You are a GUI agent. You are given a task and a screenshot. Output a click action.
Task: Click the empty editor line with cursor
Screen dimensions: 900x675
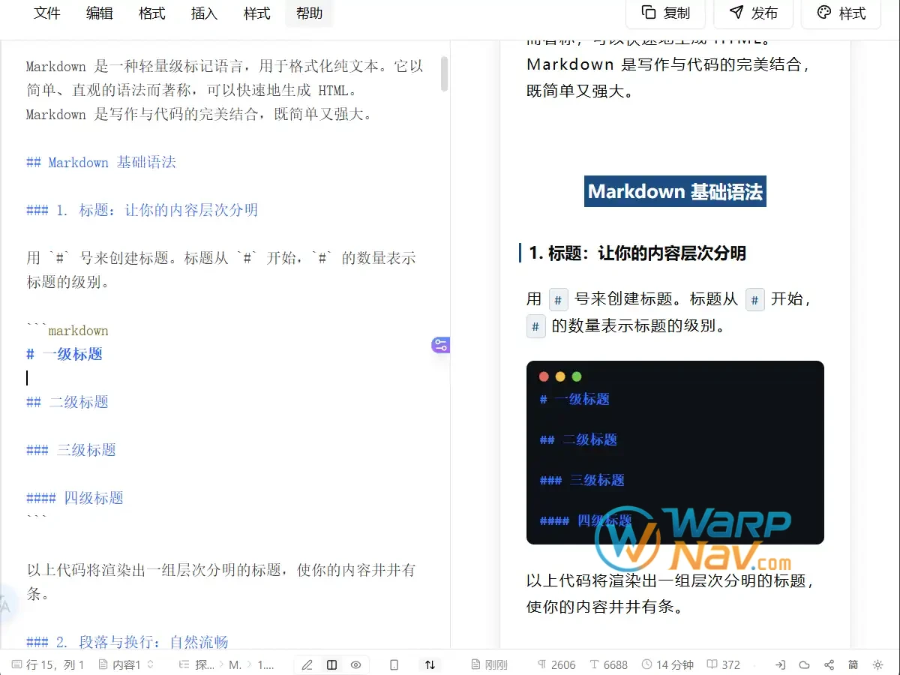click(x=225, y=378)
